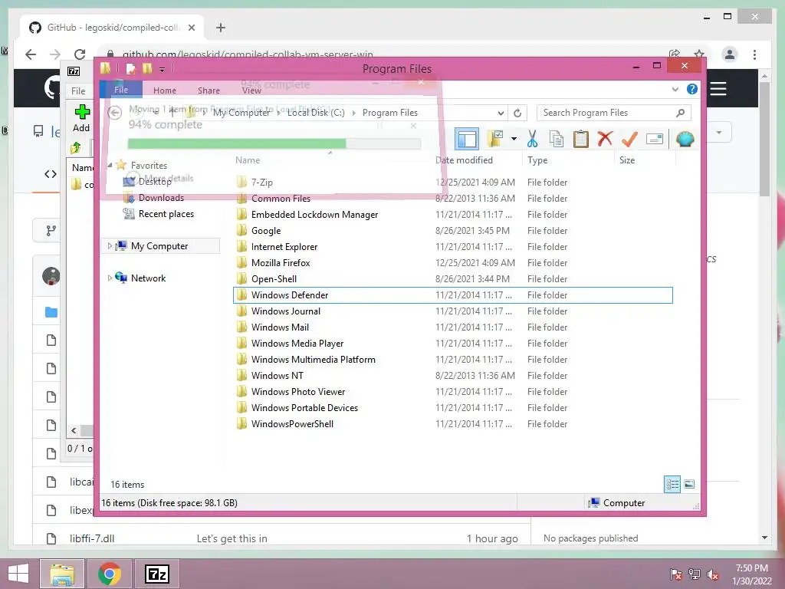Select Recent places in navigation pane

coord(166,214)
